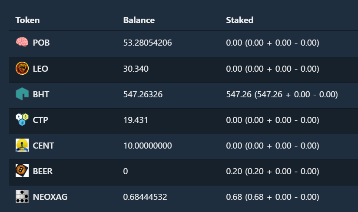The width and height of the screenshot is (358, 212).
Task: Click the CENT balance 10.00000000
Action: (147, 146)
